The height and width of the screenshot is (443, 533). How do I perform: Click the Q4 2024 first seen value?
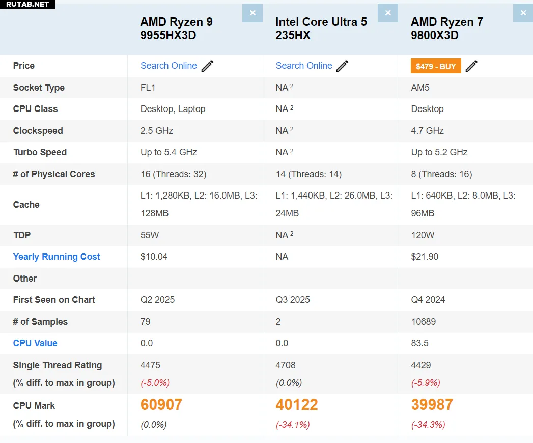pyautogui.click(x=428, y=300)
